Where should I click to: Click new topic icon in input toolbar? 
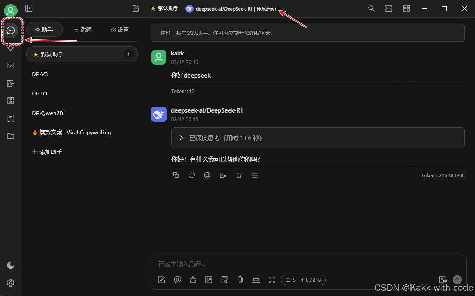(162, 280)
